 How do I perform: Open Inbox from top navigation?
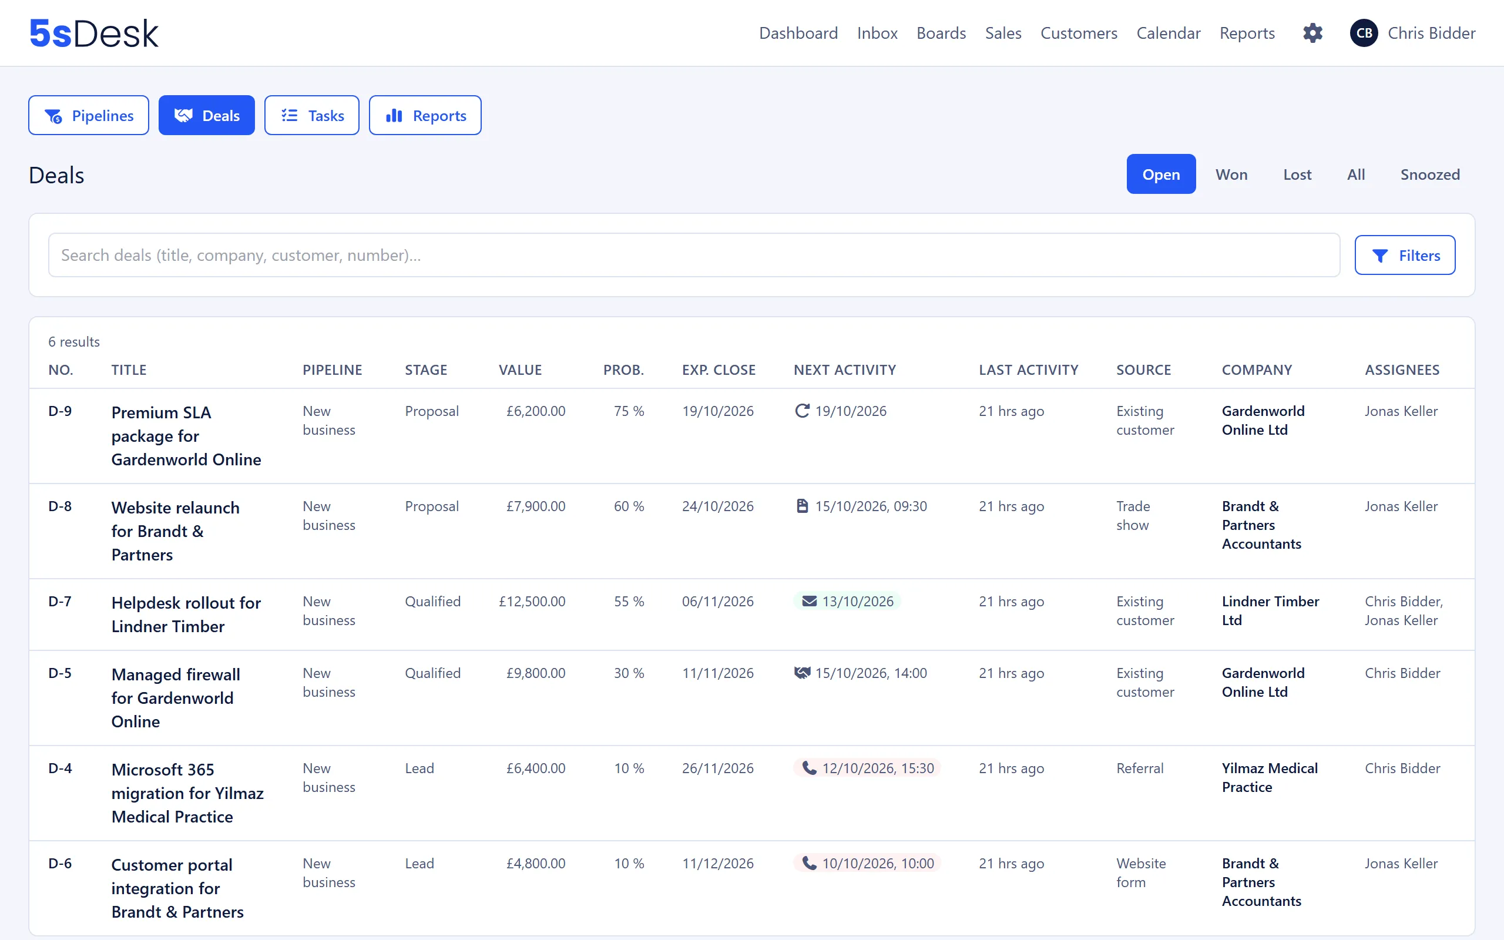(x=877, y=33)
